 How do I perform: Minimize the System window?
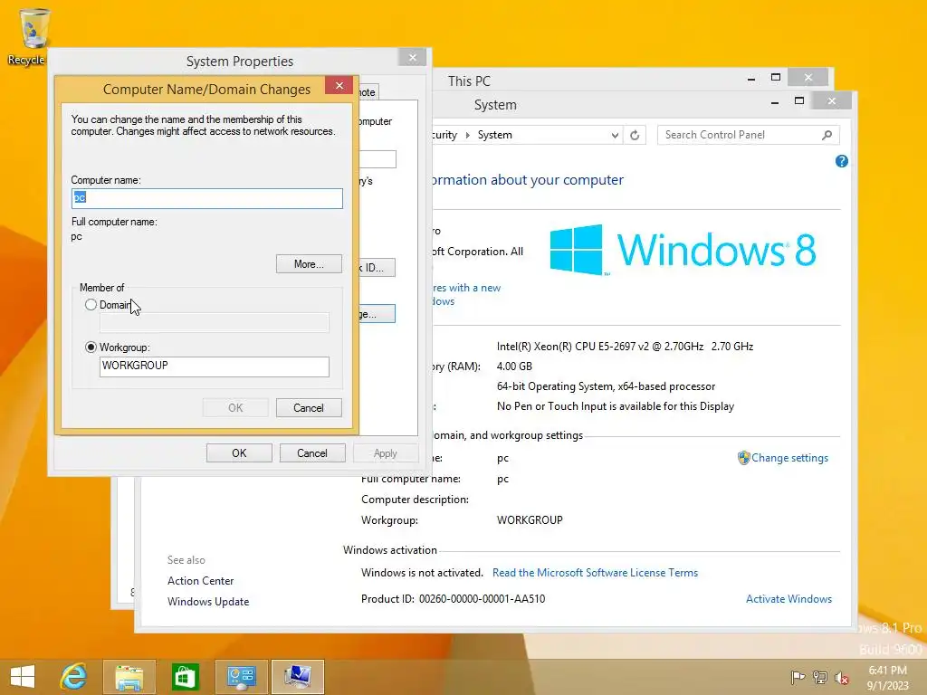(x=775, y=101)
